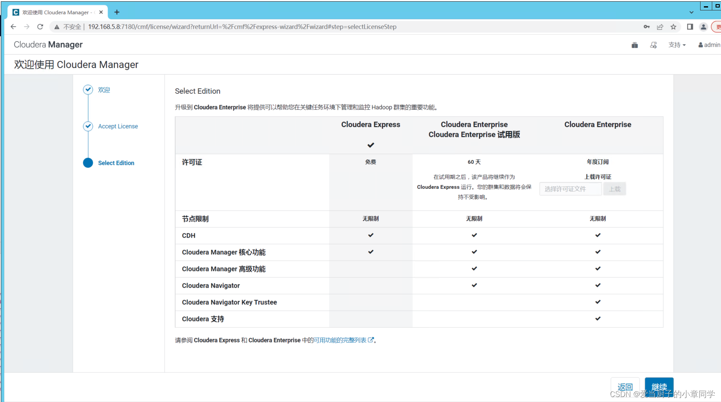Click 无限制 in Cloudera Express column

pyautogui.click(x=371, y=219)
